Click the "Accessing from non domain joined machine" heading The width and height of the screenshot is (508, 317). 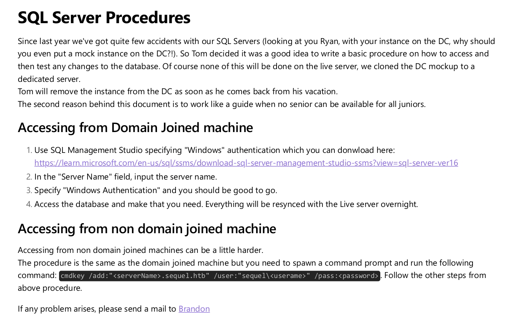[x=147, y=229]
